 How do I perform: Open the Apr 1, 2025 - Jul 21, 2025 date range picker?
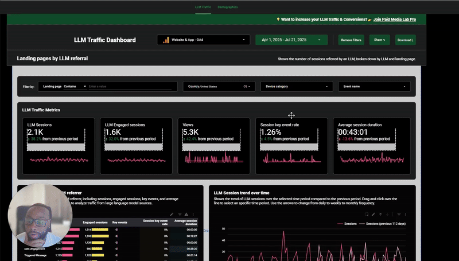click(x=291, y=40)
